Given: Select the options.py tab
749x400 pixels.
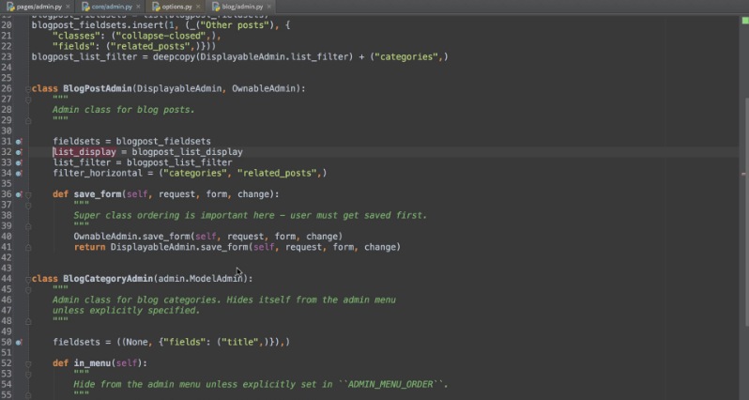Looking at the screenshot, I should (x=176, y=6).
